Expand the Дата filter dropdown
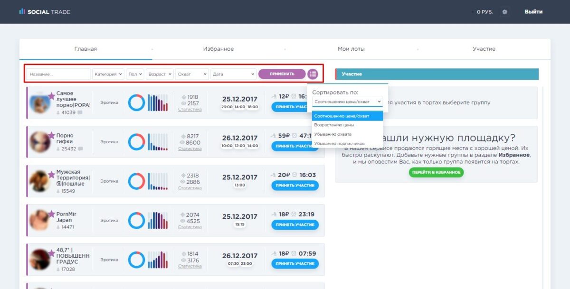The image size is (570, 289). (x=234, y=74)
